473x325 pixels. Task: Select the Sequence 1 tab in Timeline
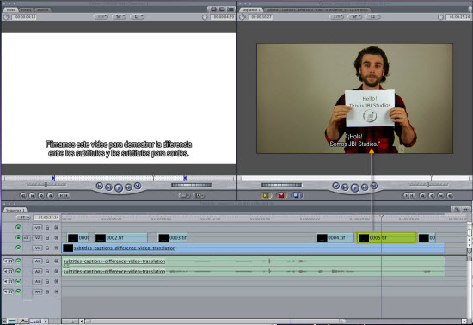(x=15, y=210)
